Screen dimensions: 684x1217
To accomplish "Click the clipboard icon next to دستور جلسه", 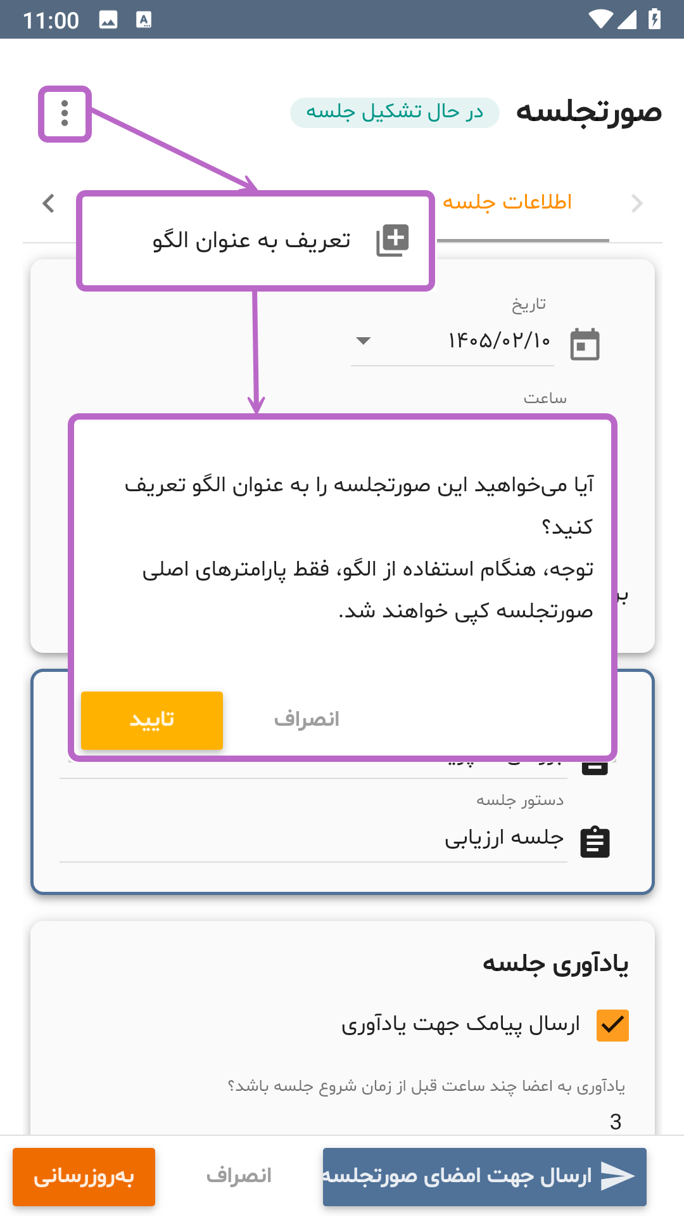I will (595, 842).
